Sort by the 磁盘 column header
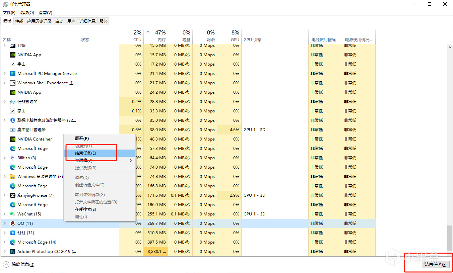453x273 pixels. [x=180, y=36]
